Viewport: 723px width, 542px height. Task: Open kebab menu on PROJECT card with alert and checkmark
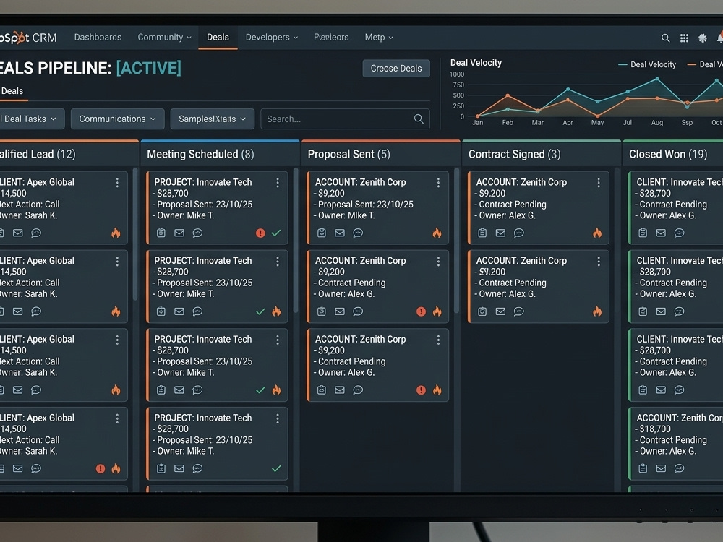(278, 183)
